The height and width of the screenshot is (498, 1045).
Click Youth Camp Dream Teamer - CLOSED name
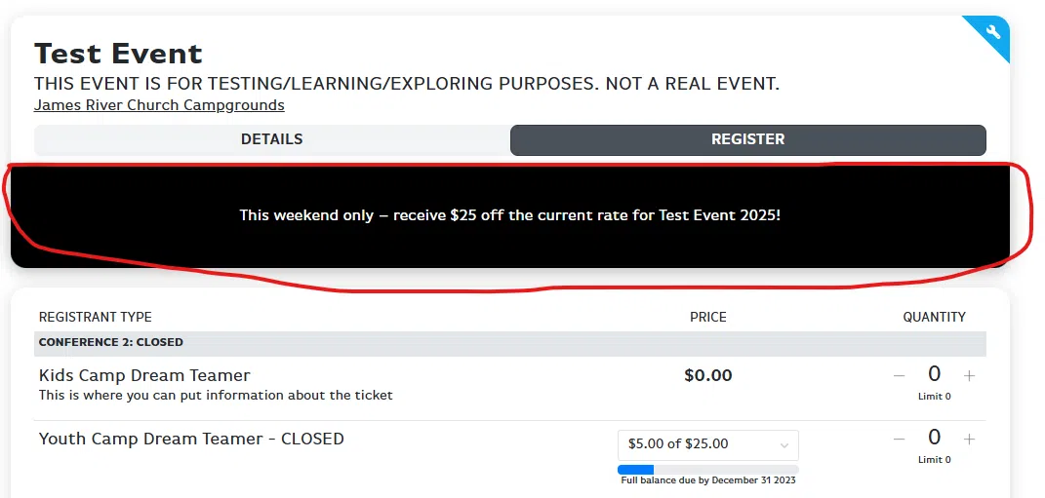191,439
